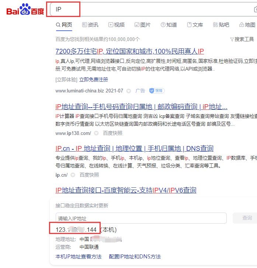Click 百度为您找到相关结果 count text
The width and height of the screenshot is (257, 268).
tap(98, 39)
